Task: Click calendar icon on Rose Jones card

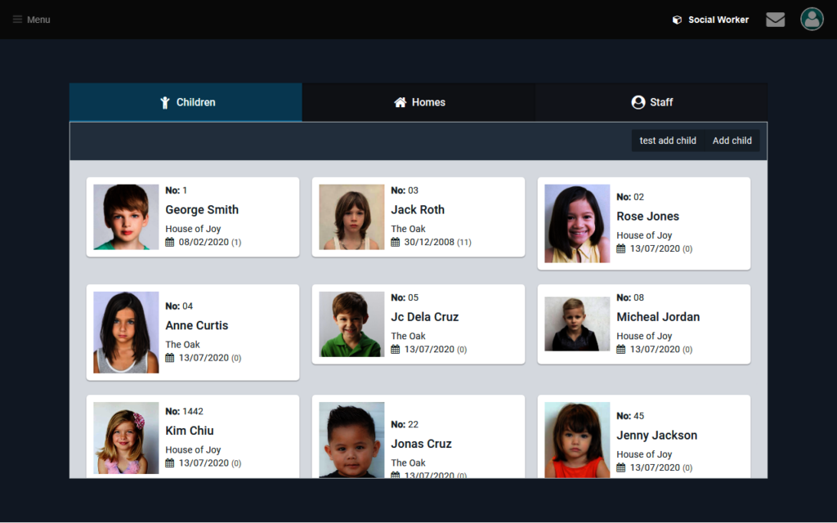Action: click(x=621, y=249)
